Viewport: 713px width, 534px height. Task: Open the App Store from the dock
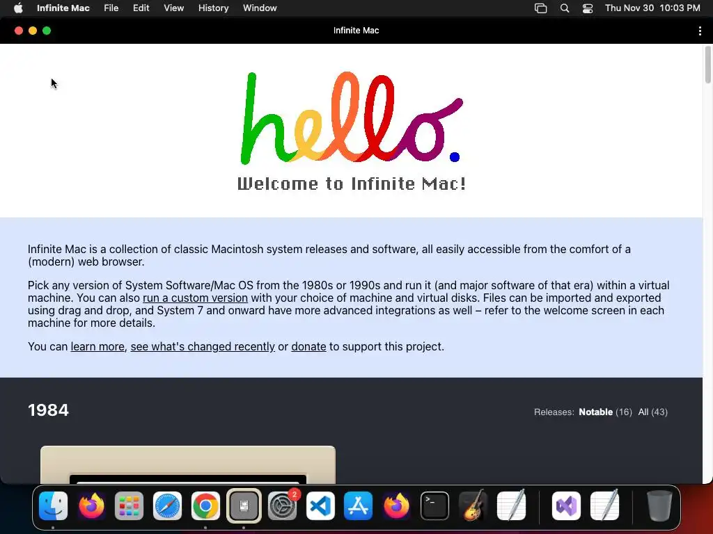tap(359, 505)
